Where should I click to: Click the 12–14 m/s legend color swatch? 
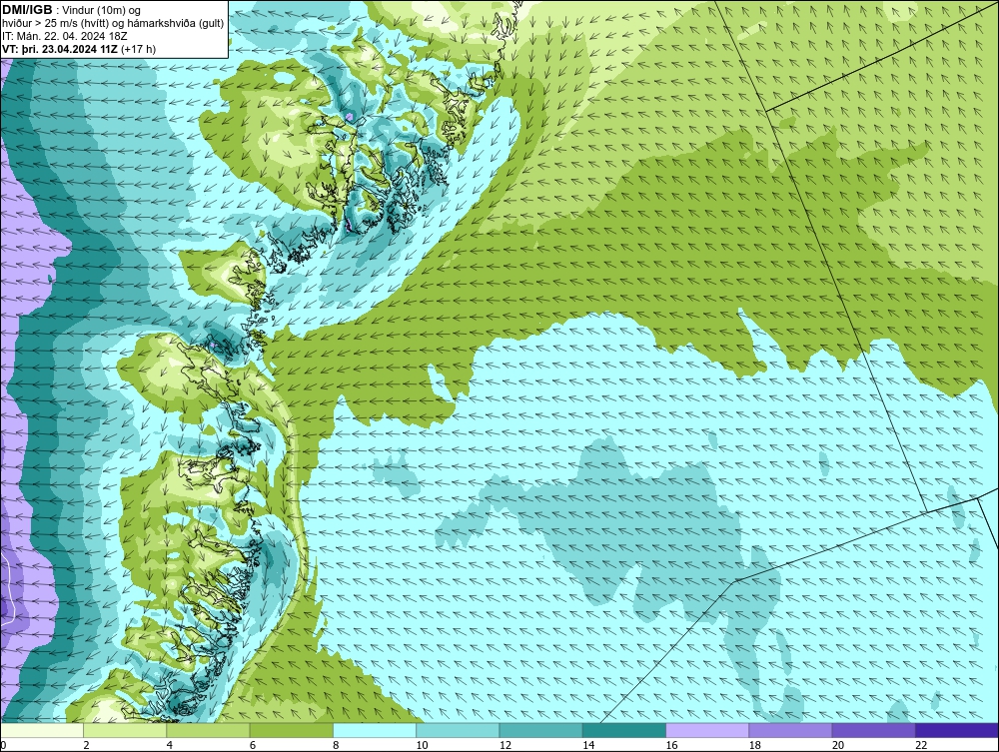tap(540, 730)
